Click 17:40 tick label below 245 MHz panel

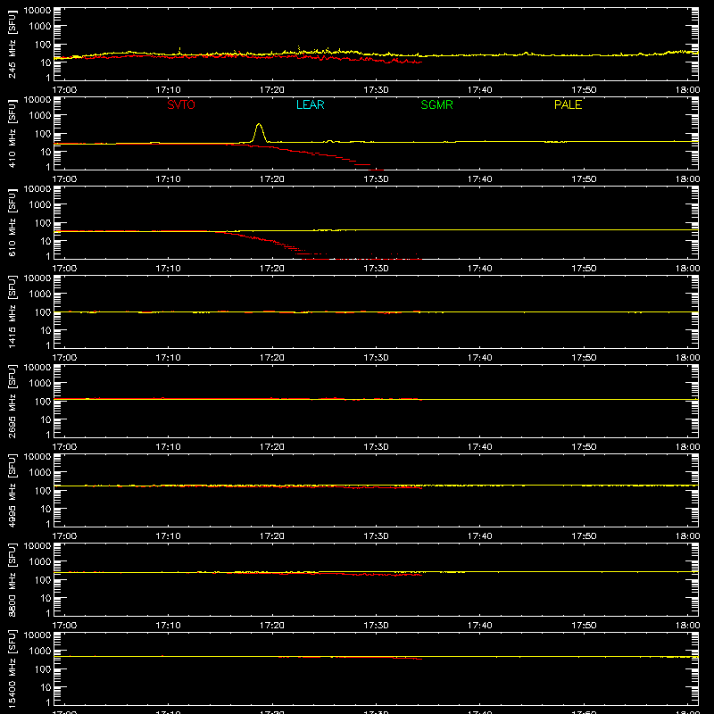[x=480, y=90]
